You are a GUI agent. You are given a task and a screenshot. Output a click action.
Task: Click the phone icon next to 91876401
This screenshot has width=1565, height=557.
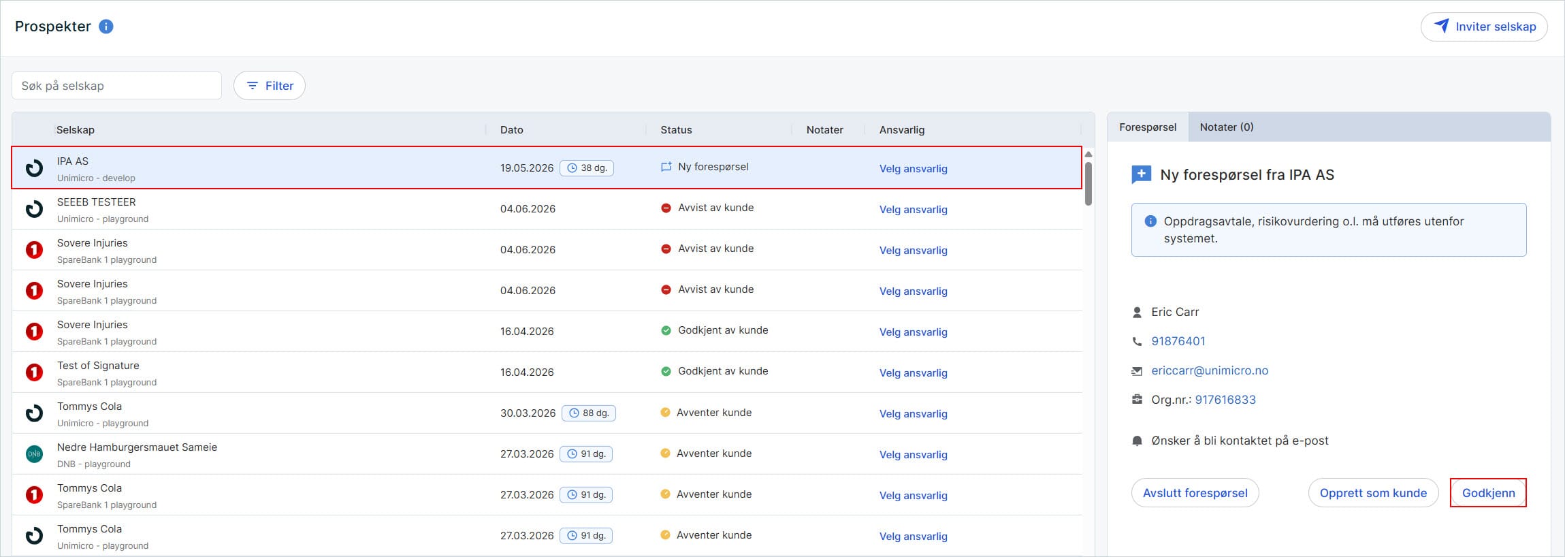(1137, 342)
